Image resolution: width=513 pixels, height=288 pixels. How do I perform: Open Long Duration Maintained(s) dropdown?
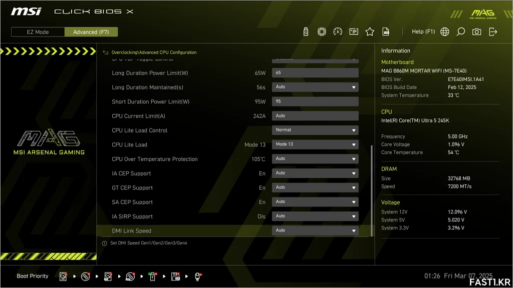point(315,87)
